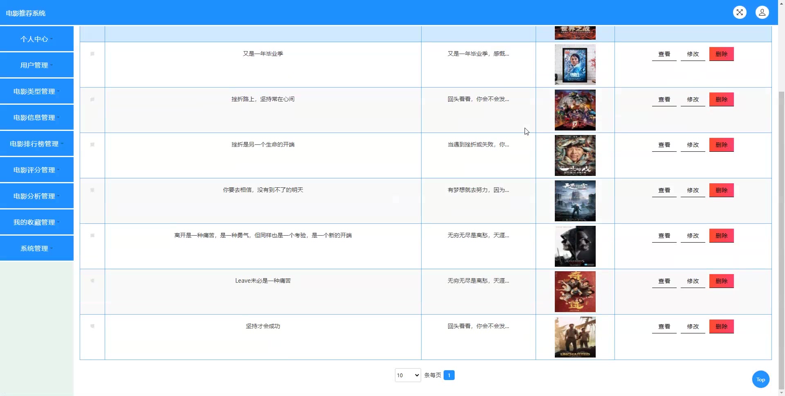Screen dimensions: 785x396
Task: Tick the checkbox for 又是一年毕业季 row
Action: (x=92, y=54)
